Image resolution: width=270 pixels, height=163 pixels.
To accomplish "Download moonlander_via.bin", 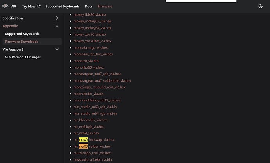I will click(x=88, y=94).
